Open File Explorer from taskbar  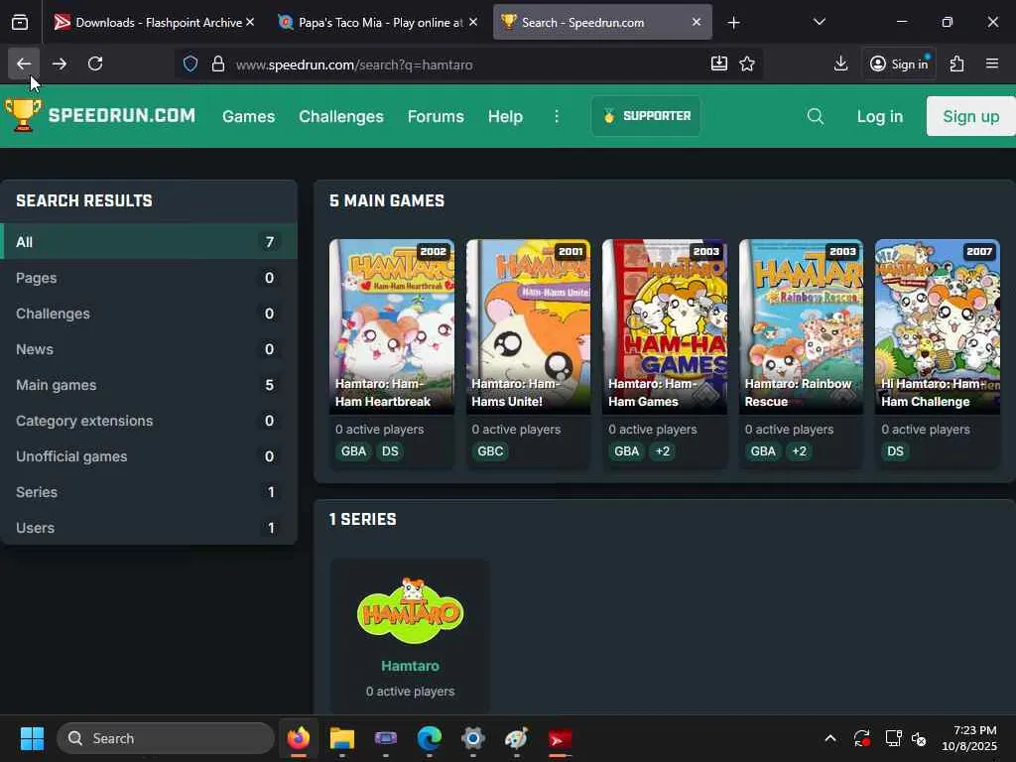coord(342,738)
